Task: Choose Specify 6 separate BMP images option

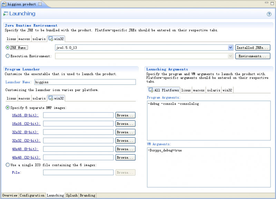Action: point(8,108)
